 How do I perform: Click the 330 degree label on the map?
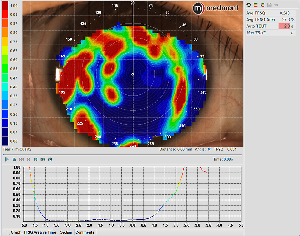point(196,109)
